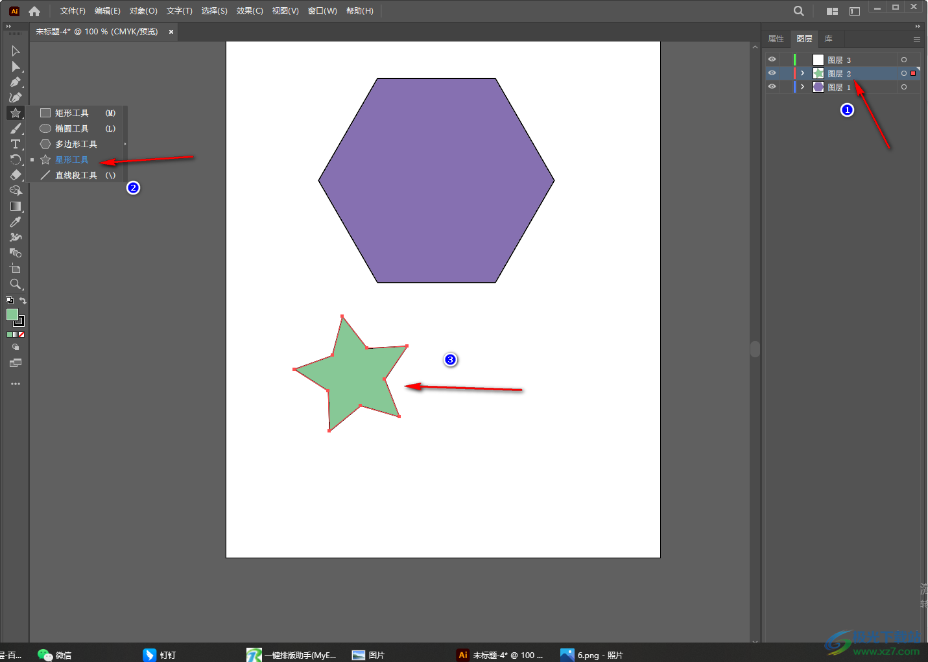Change screen mode icon in toolbar
The height and width of the screenshot is (662, 928).
pyautogui.click(x=16, y=363)
